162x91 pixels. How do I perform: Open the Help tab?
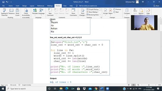pyautogui.click(x=71, y=6)
